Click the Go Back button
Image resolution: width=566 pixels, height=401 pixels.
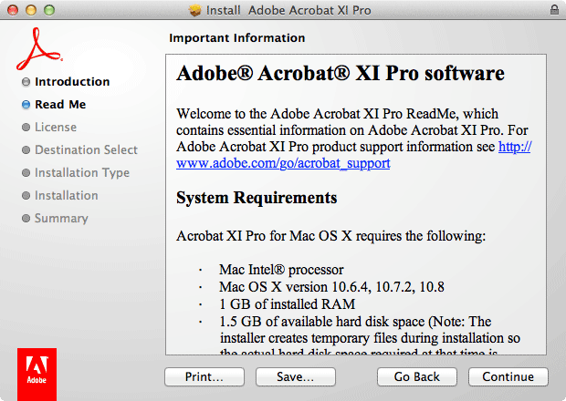point(417,377)
